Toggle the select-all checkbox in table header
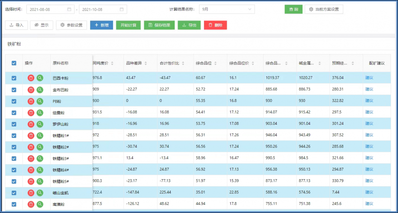398x213 pixels. (14, 63)
